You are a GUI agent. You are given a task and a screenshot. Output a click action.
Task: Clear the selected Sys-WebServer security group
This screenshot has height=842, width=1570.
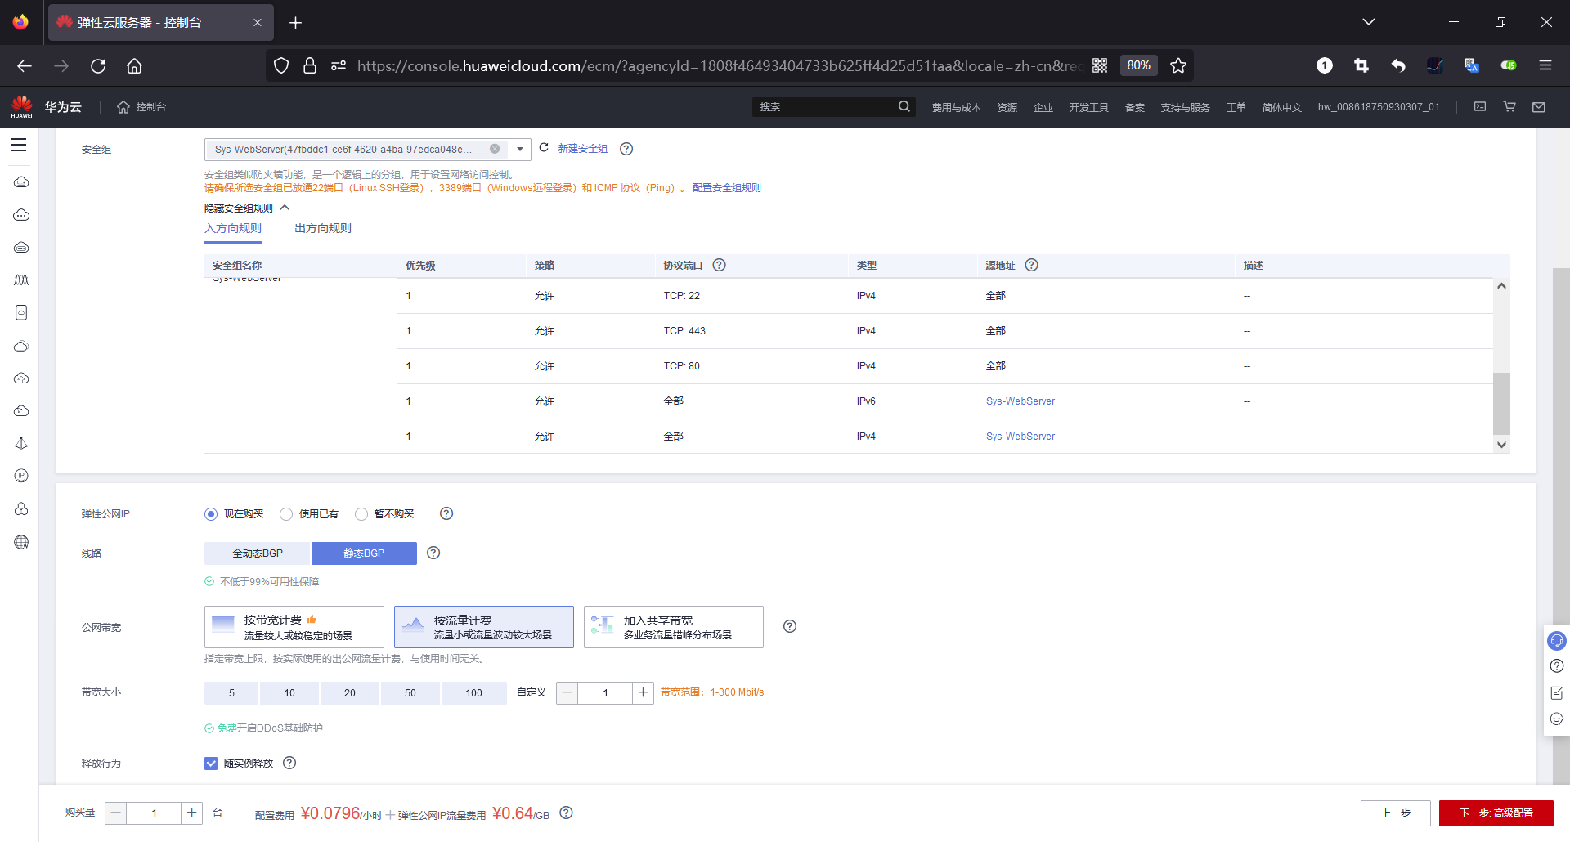pyautogui.click(x=495, y=149)
